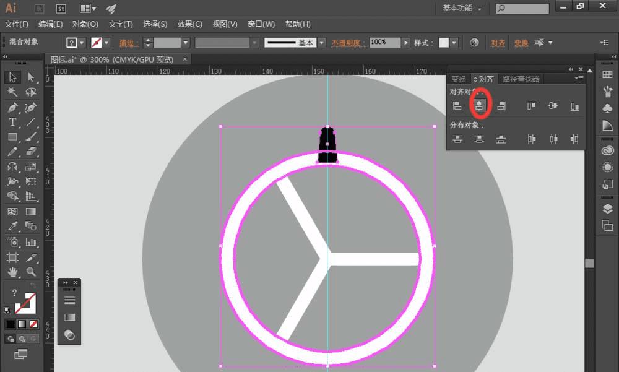Click Horizontal Align Right in Align panel
Screen dimensions: 619x372
click(x=501, y=105)
